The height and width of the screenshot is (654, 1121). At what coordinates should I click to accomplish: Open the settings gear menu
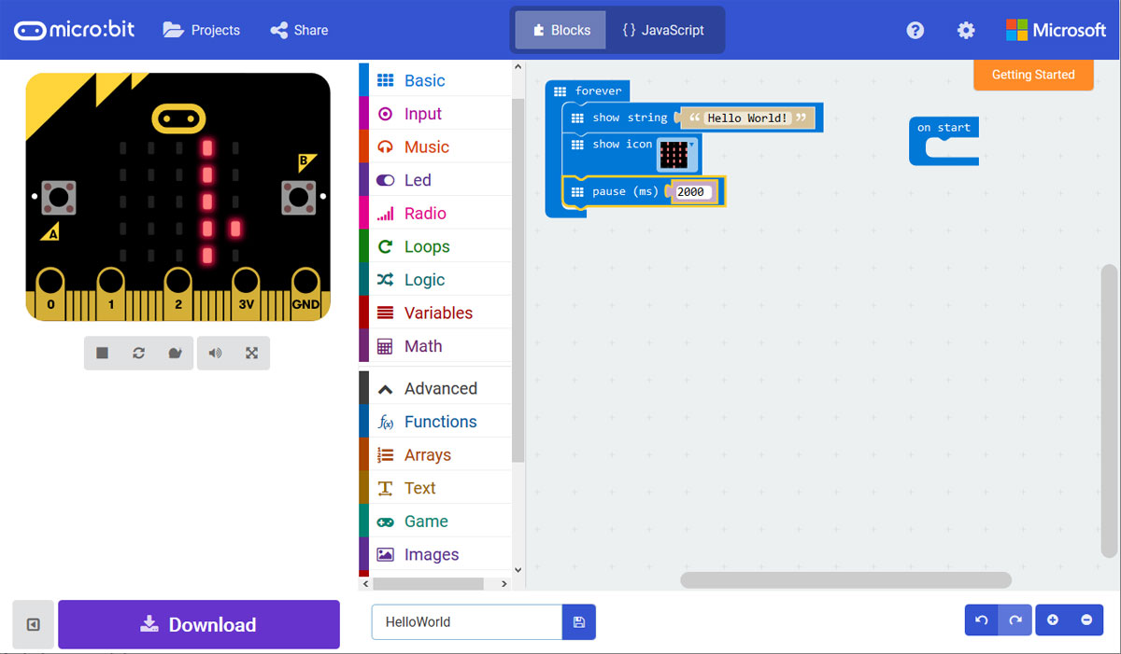click(x=965, y=30)
